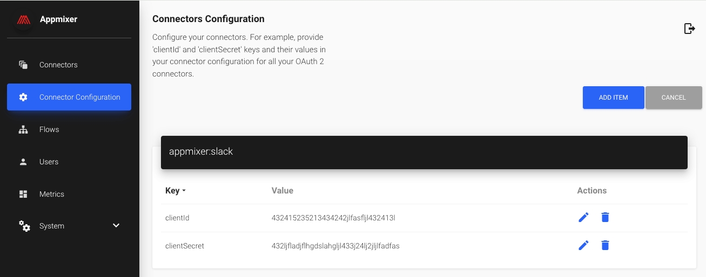Delete the clientSecret entry with trash icon
706x277 pixels.
[605, 245]
